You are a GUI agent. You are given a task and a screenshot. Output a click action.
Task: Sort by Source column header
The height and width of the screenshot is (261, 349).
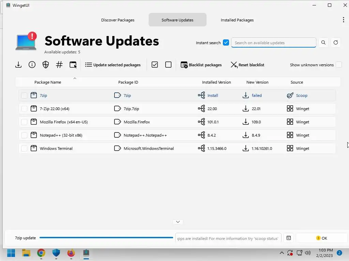(x=297, y=82)
